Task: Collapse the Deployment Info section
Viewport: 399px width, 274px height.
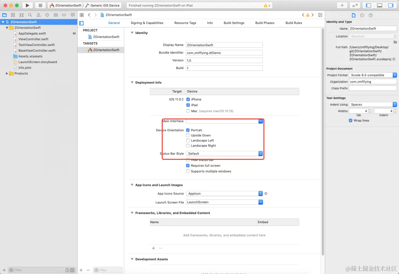Action: [x=132, y=83]
